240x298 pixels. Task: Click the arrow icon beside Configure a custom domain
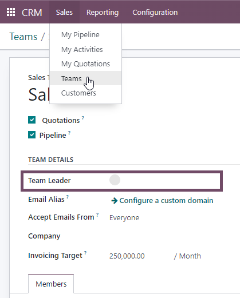pos(114,201)
